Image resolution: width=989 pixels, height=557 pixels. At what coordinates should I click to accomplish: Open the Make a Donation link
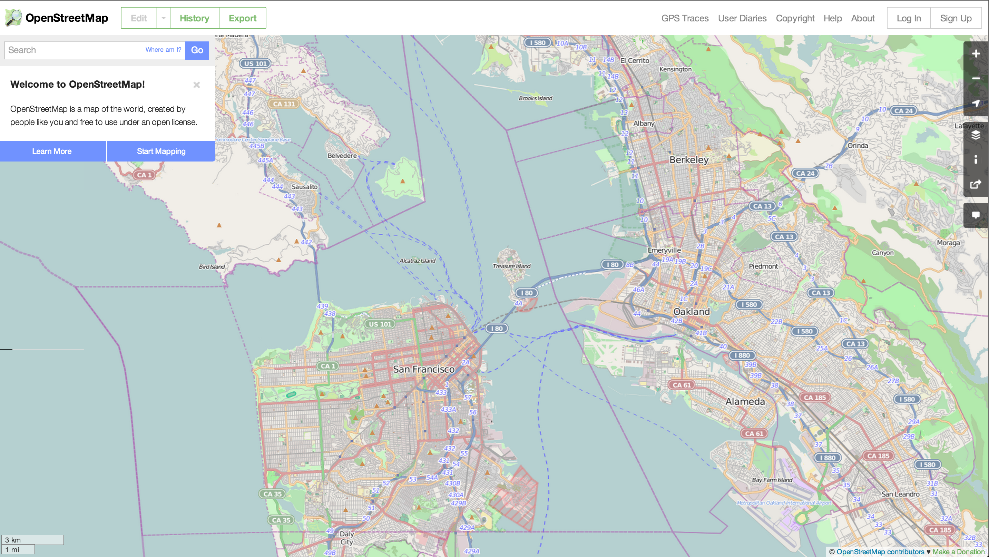(958, 551)
